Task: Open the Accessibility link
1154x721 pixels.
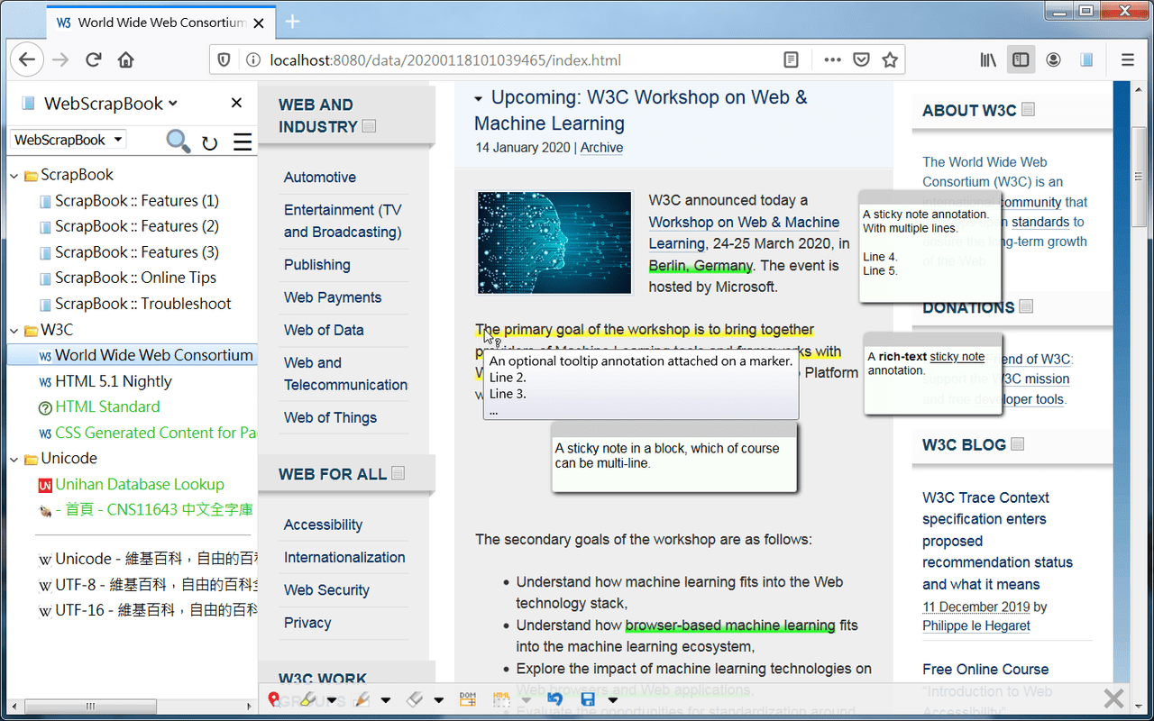Action: click(323, 525)
